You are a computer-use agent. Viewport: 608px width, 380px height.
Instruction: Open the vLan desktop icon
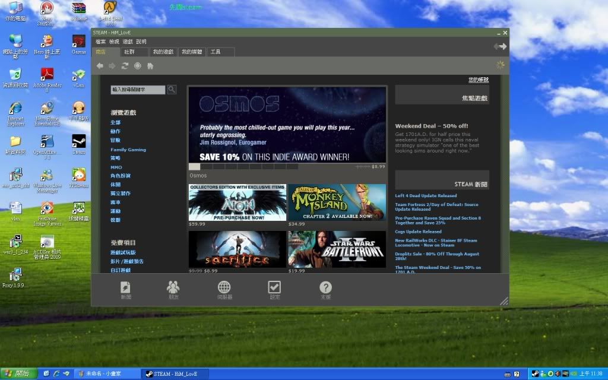pyautogui.click(x=79, y=78)
